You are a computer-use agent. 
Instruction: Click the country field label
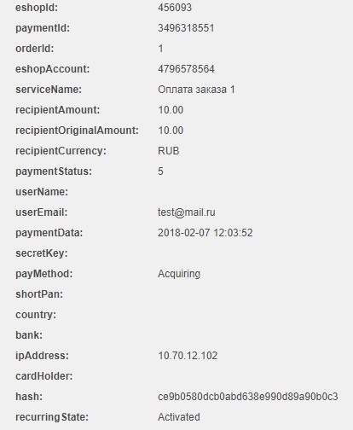coord(36,315)
